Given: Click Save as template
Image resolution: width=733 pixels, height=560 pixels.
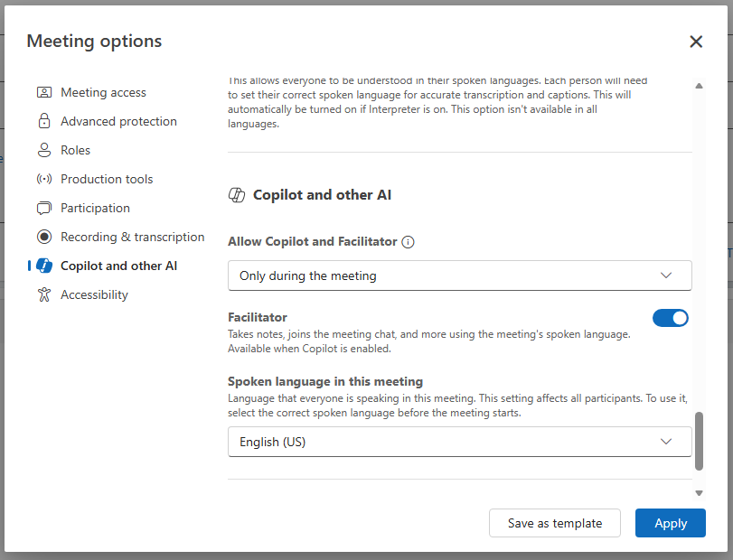Looking at the screenshot, I should tap(555, 523).
